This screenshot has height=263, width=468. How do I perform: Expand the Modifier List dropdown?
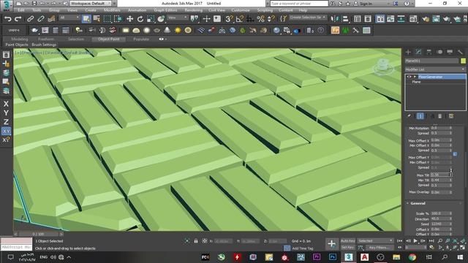435,69
